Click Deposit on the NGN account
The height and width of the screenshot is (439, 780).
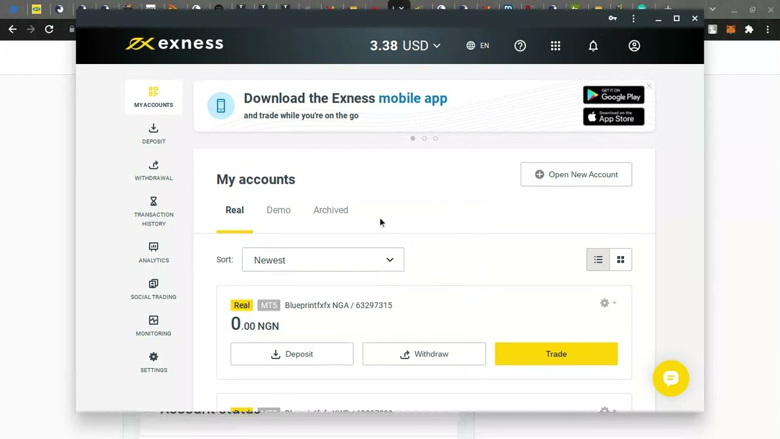[292, 354]
